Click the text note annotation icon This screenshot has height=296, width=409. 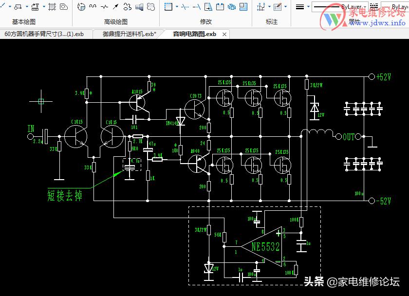pos(277,7)
